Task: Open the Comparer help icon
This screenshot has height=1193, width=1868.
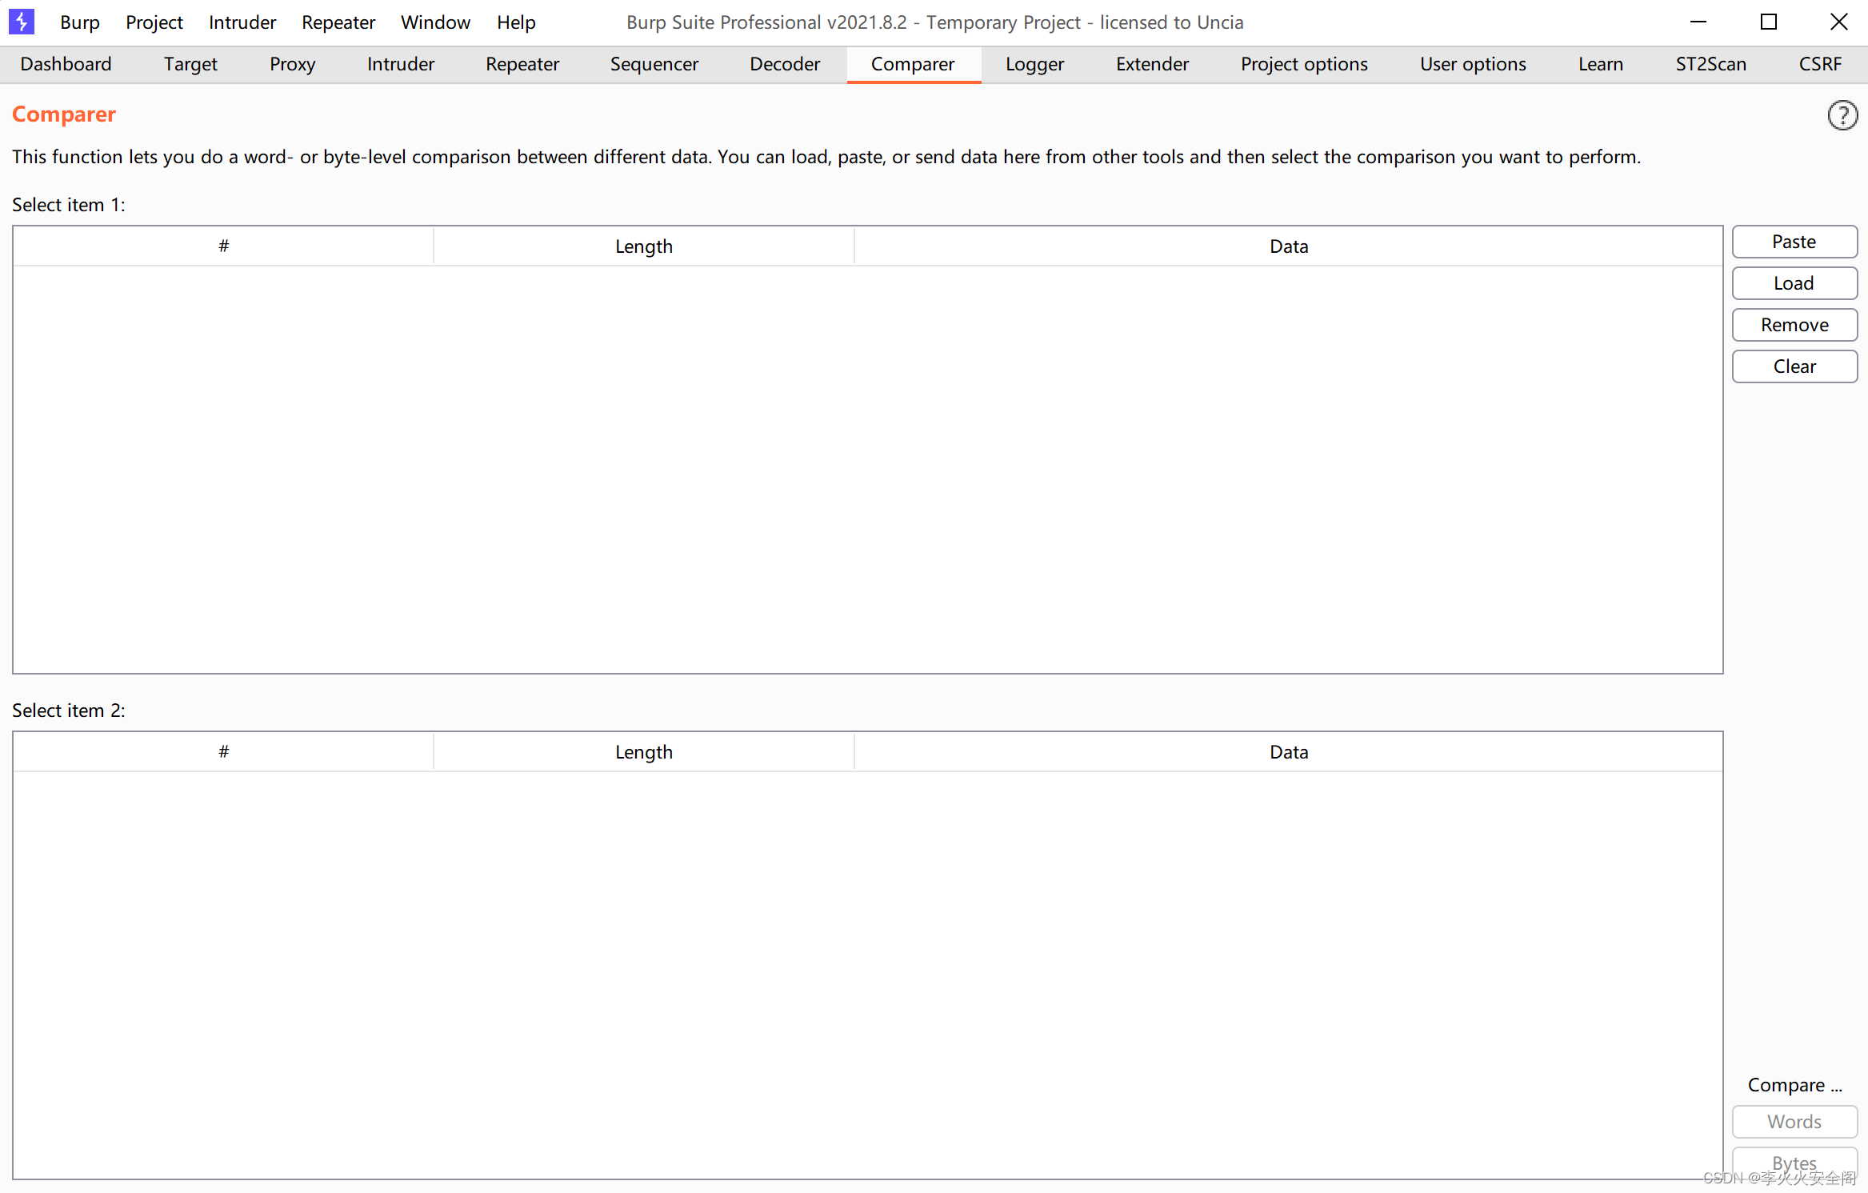Action: tap(1842, 115)
